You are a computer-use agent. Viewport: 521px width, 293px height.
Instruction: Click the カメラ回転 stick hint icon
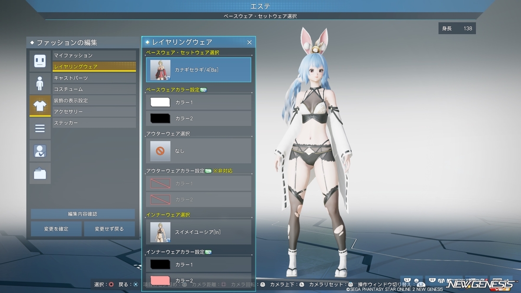point(263,285)
